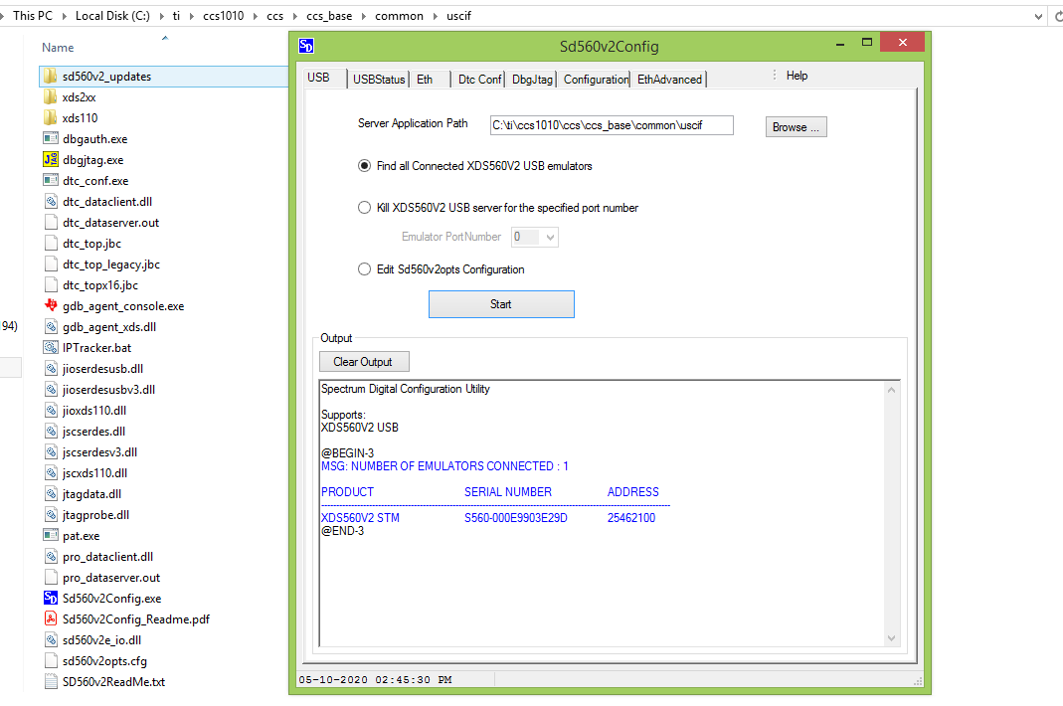The width and height of the screenshot is (1063, 706).
Task: Click Local Disk (C:) in the breadcrumb
Action: point(112,16)
